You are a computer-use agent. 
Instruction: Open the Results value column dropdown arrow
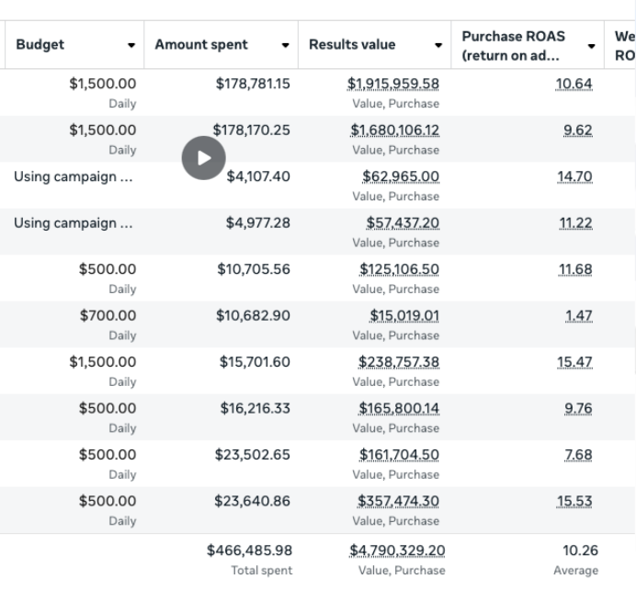[438, 45]
